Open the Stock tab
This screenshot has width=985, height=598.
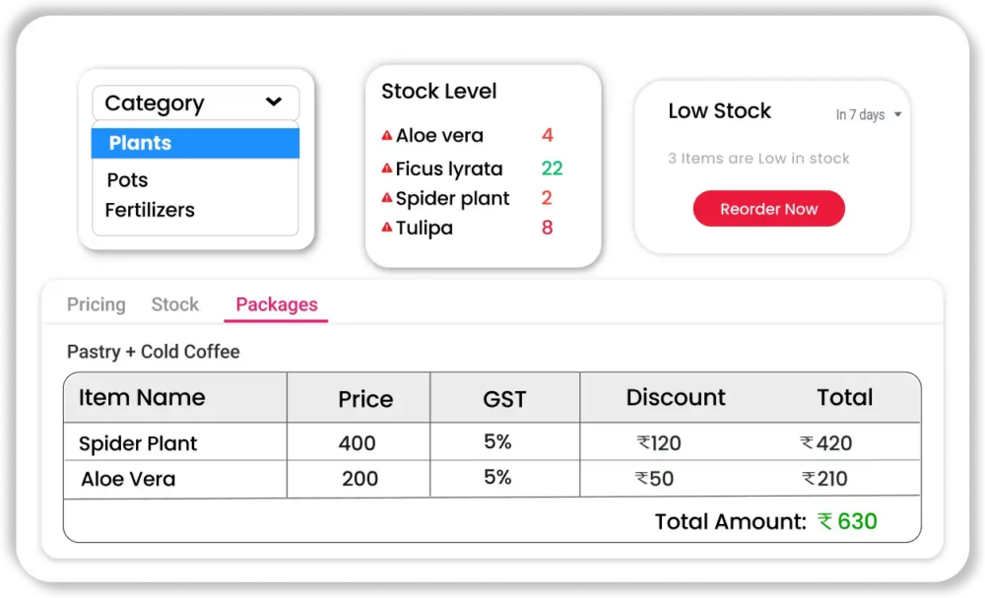[174, 304]
